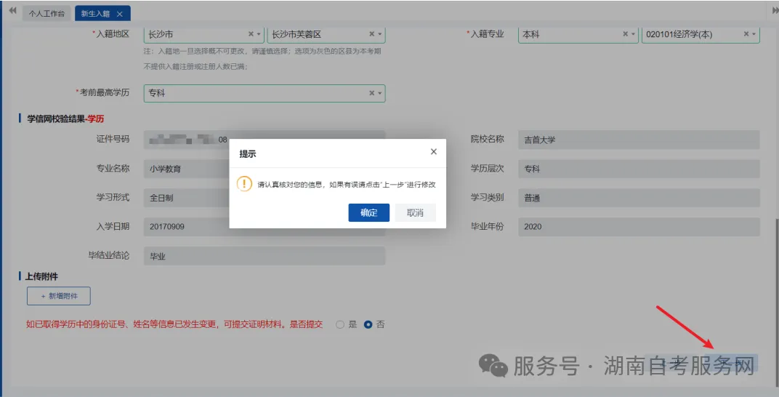Click the 取消 button in dialog

coord(415,212)
